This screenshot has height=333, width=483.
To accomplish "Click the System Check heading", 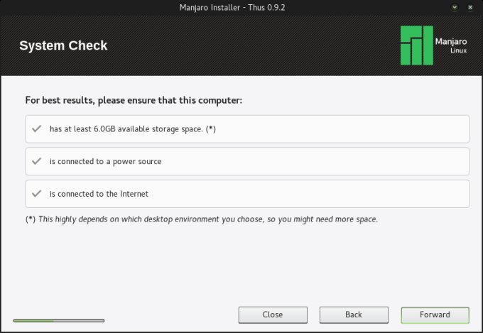I will coord(63,45).
